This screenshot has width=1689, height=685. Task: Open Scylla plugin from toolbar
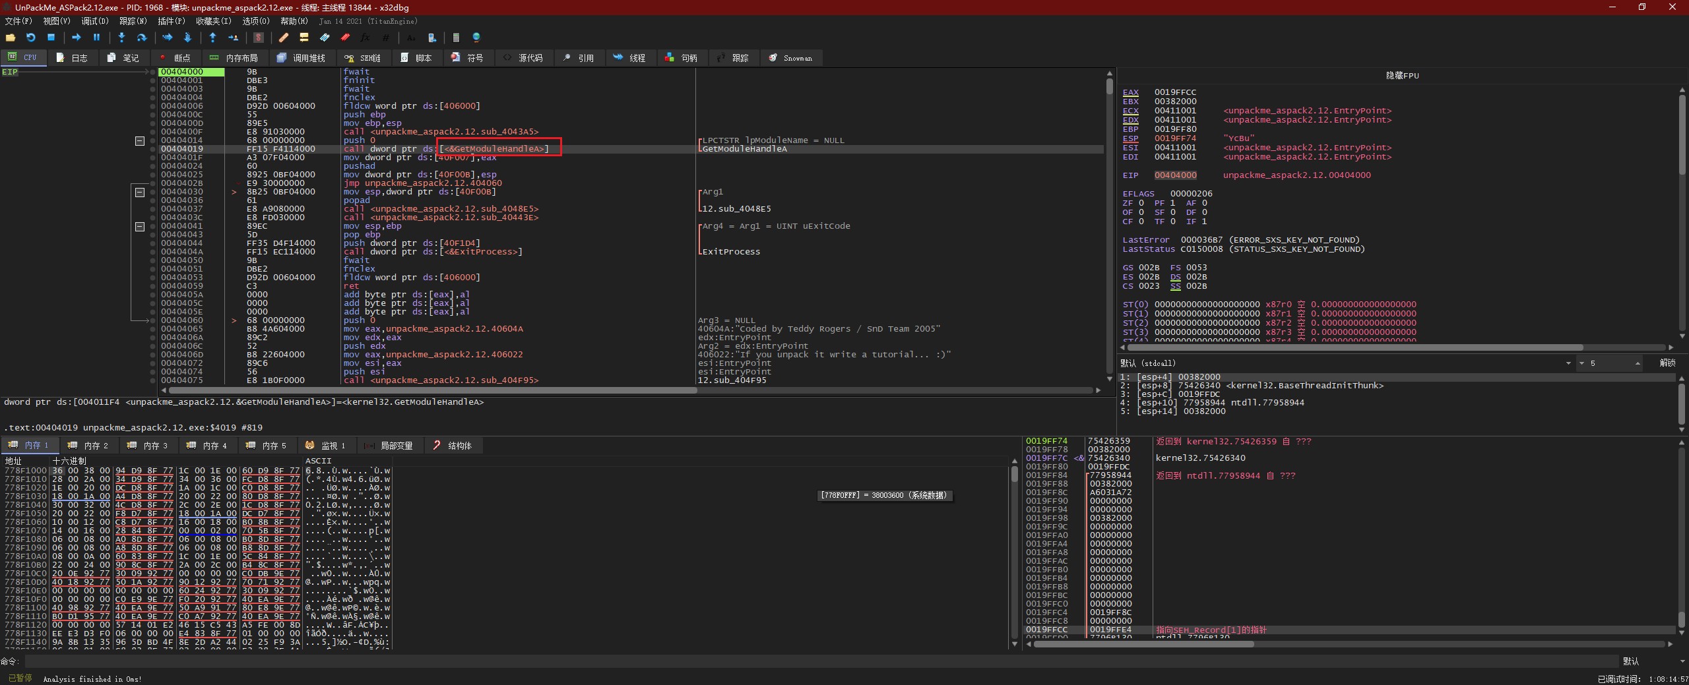pyautogui.click(x=259, y=38)
